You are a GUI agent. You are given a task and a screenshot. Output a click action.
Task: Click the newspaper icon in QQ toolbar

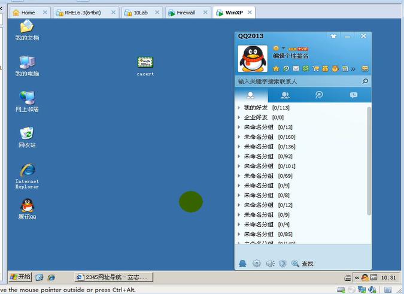tap(345, 68)
